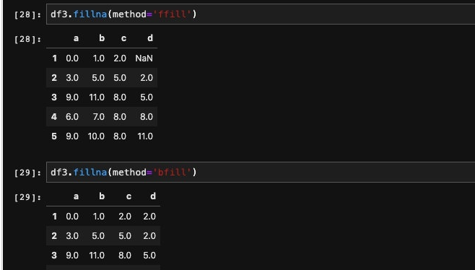Click the 10.0 value in ffill table
475x270 pixels.
coord(96,136)
